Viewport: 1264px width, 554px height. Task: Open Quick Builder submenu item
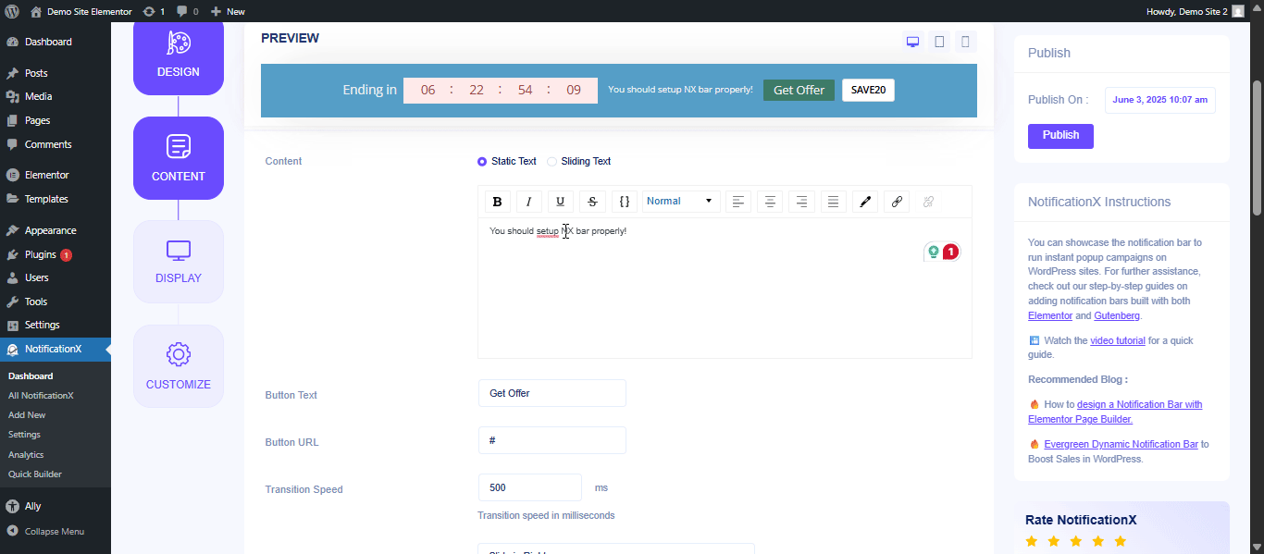tap(35, 474)
